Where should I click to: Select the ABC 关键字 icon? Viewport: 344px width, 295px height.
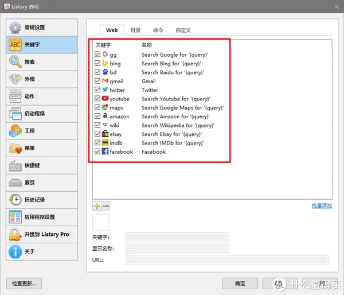15,45
